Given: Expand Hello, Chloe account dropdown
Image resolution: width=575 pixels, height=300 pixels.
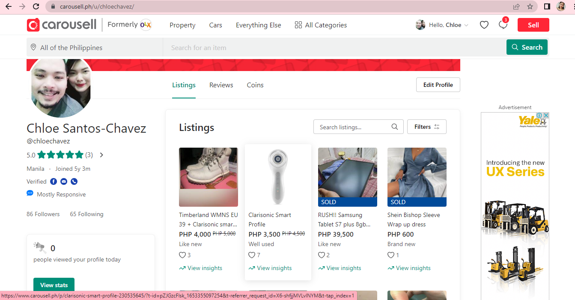Looking at the screenshot, I should 466,25.
